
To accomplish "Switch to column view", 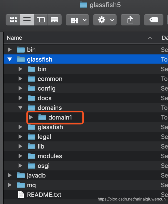I will pyautogui.click(x=41, y=20).
